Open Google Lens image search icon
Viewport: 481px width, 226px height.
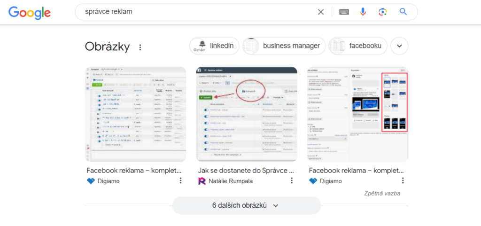[x=382, y=12]
